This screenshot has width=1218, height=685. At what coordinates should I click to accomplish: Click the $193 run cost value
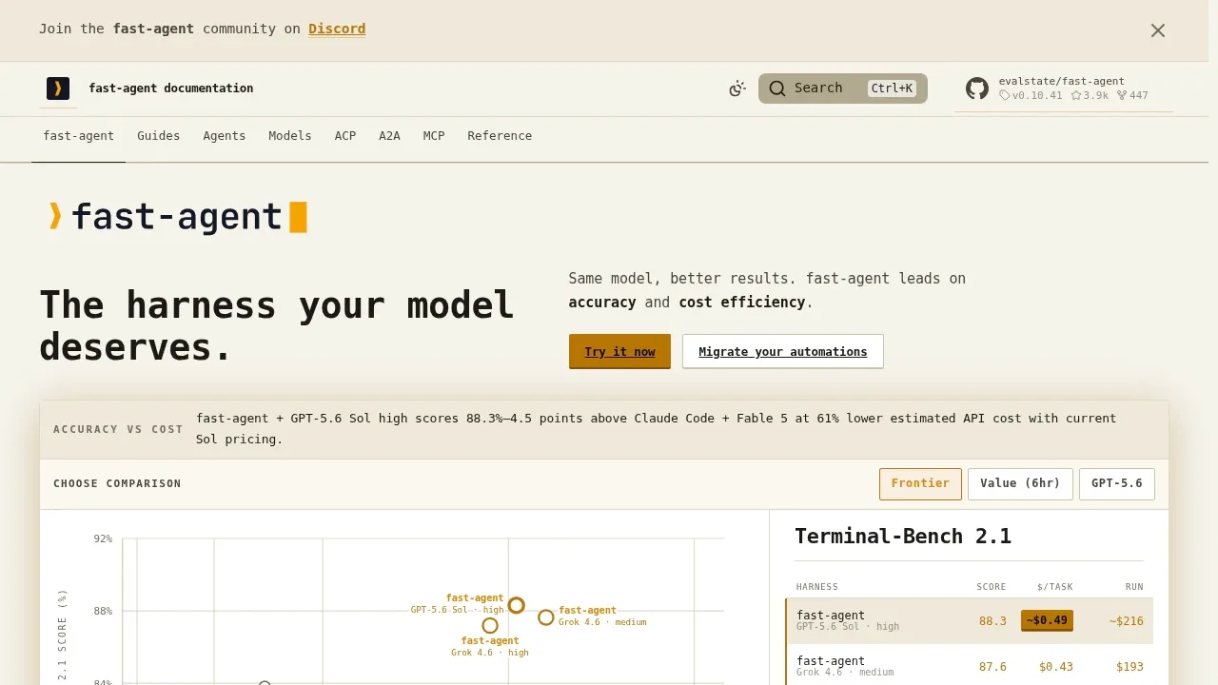click(1130, 667)
